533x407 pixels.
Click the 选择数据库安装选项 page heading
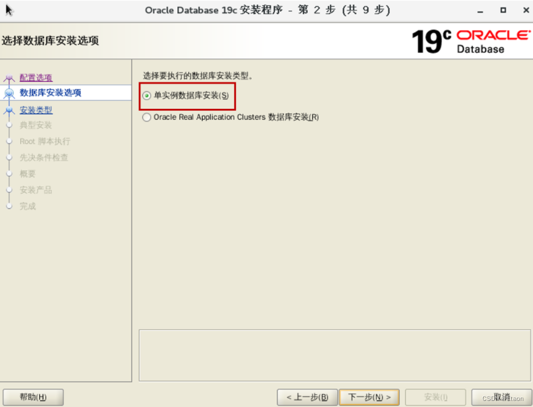click(50, 41)
